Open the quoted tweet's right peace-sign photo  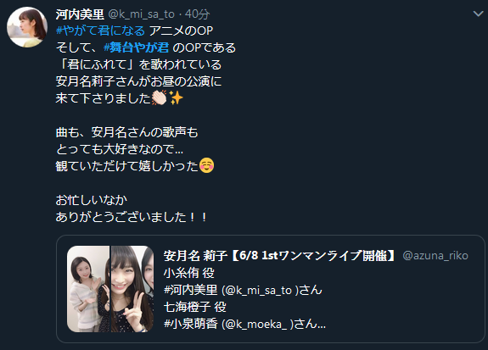click(x=132, y=289)
